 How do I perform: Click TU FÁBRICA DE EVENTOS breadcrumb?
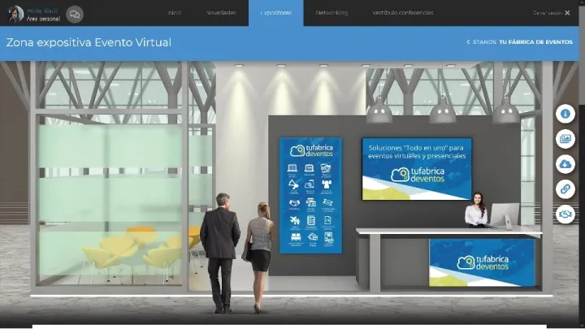click(535, 42)
